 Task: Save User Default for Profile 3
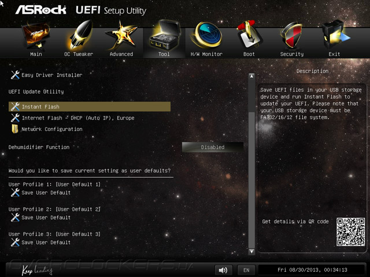(46, 242)
